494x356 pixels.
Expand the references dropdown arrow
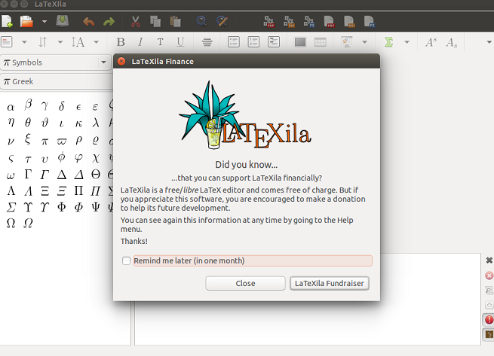[x=60, y=42]
